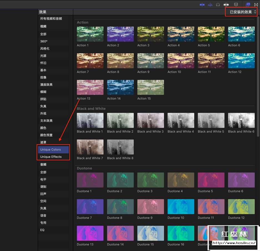Choose Black and White 8 thumbnail
The height and width of the screenshot is (251, 260).
click(x=120, y=147)
